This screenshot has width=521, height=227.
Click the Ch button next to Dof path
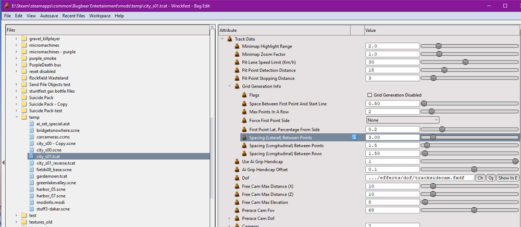point(480,178)
